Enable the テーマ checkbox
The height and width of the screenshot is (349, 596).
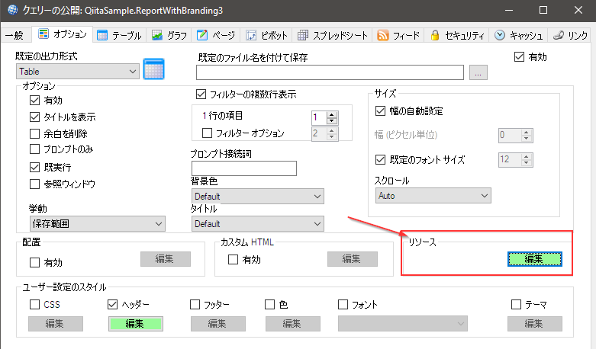516,304
